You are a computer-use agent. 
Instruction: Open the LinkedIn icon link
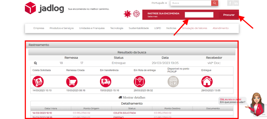click(x=236, y=3)
